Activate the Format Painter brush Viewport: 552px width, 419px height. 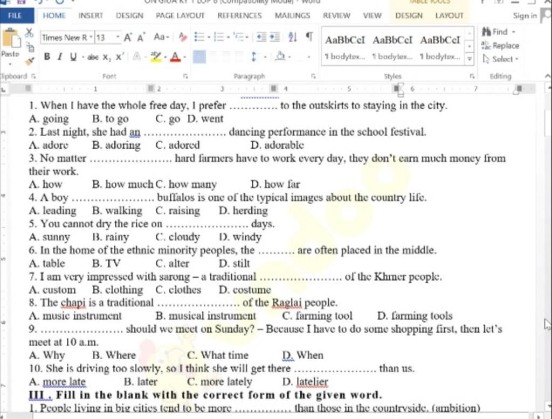[30, 61]
